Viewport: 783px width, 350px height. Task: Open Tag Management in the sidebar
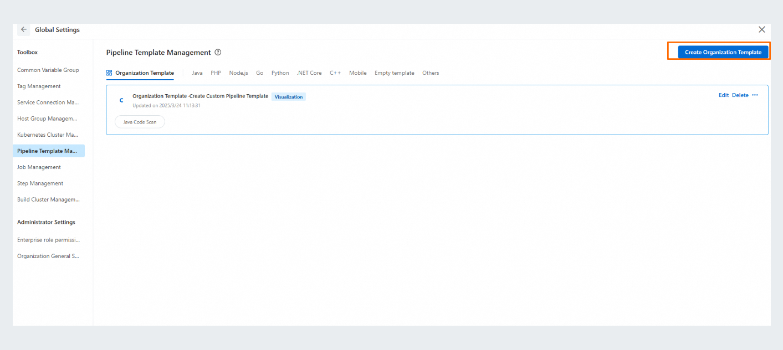click(49, 86)
